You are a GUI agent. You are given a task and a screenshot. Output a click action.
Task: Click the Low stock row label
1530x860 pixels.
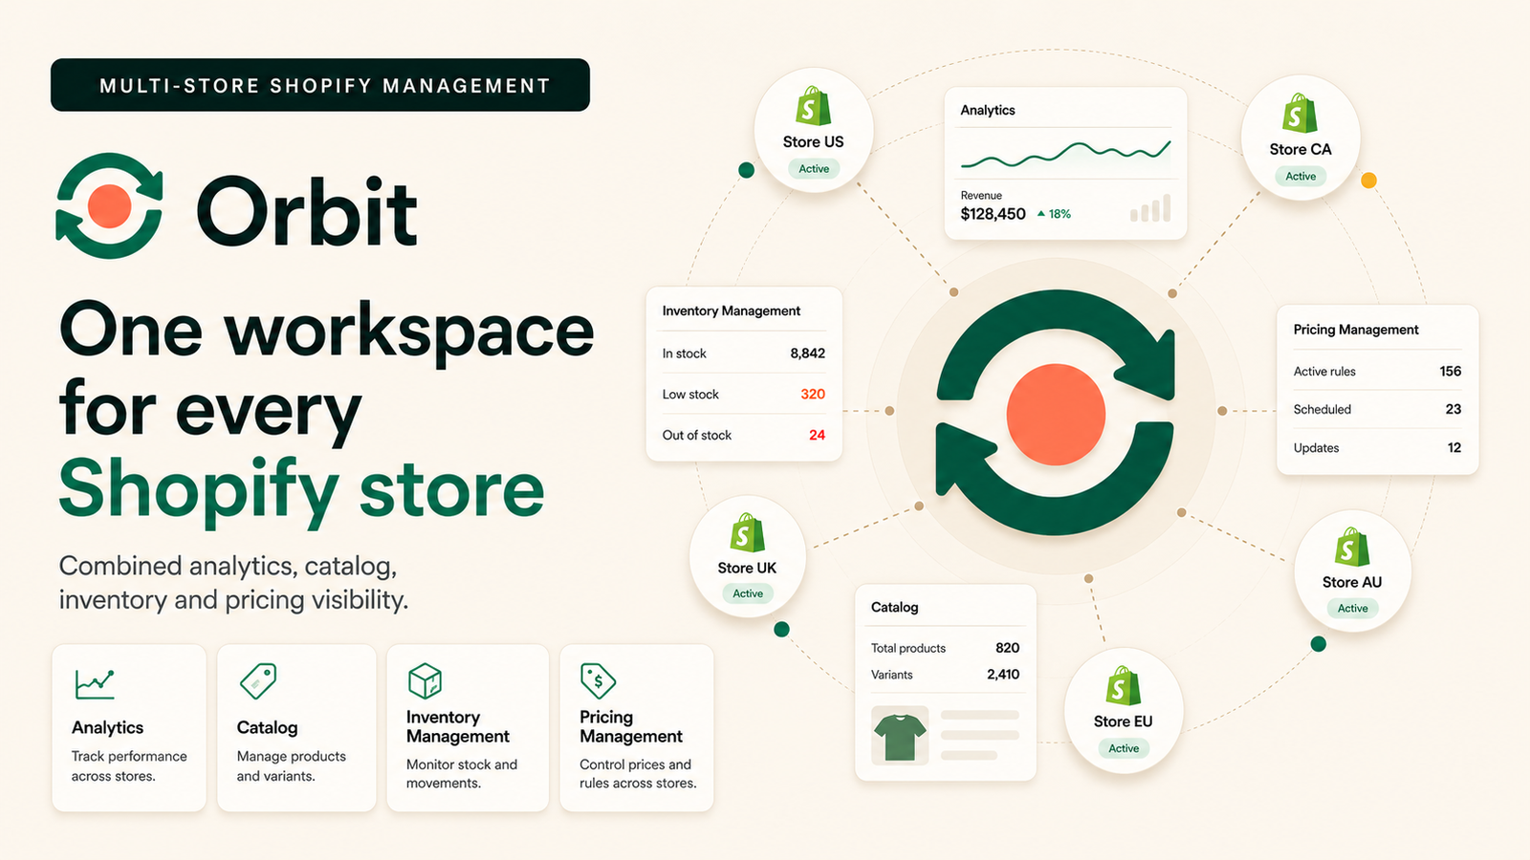[690, 395]
